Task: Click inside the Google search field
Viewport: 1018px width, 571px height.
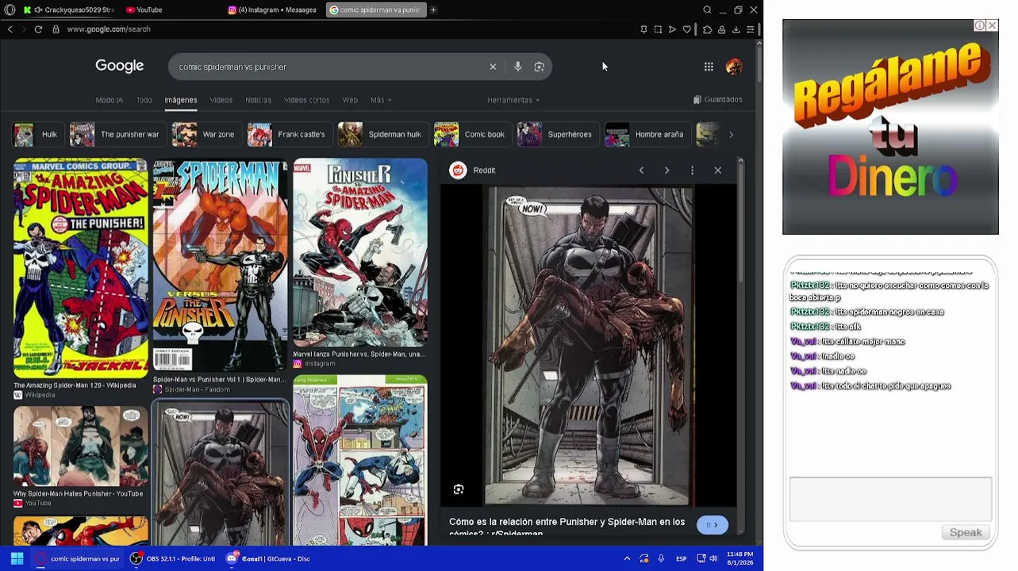Action: pos(329,67)
